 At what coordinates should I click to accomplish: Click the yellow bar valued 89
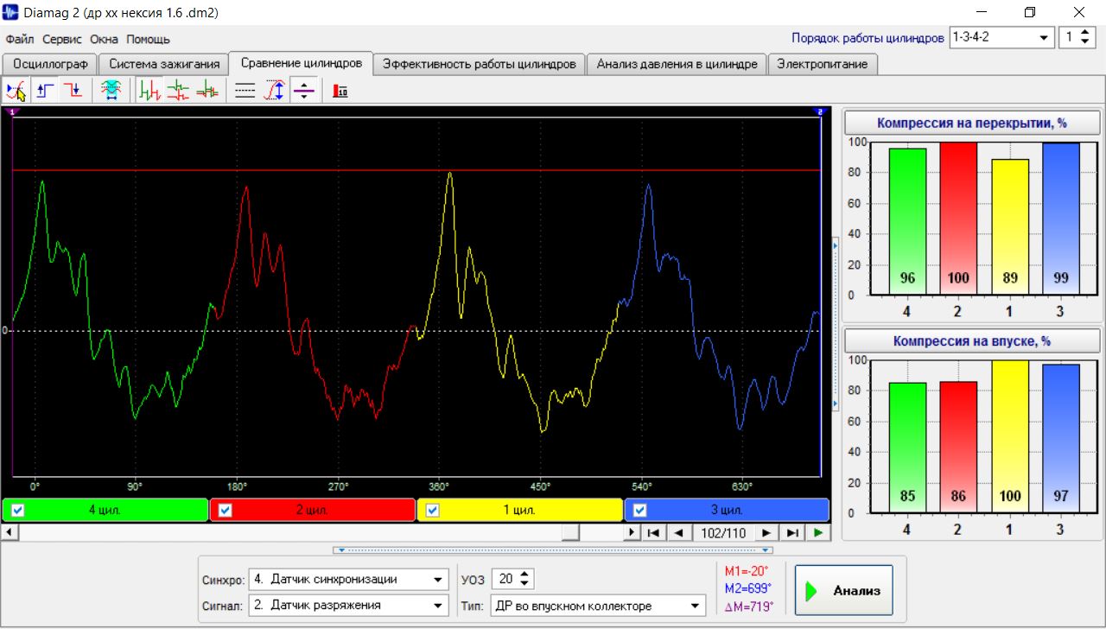(x=1008, y=226)
